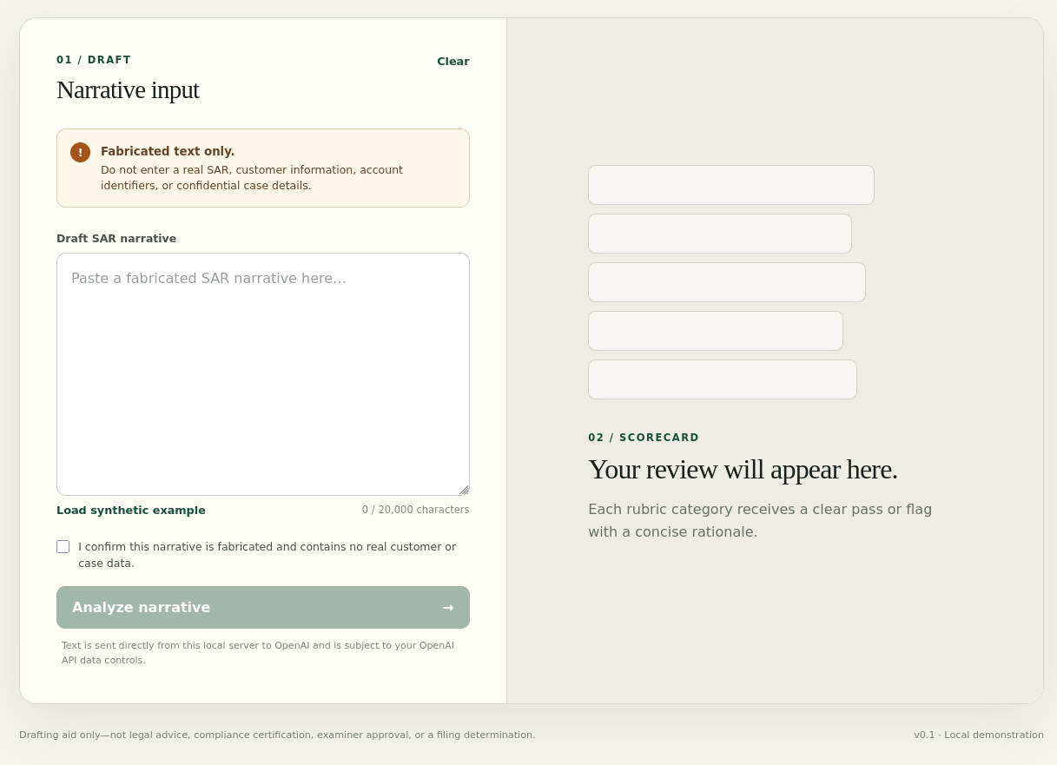
Task: Click the arrow icon in Analyze button
Action: click(x=448, y=607)
